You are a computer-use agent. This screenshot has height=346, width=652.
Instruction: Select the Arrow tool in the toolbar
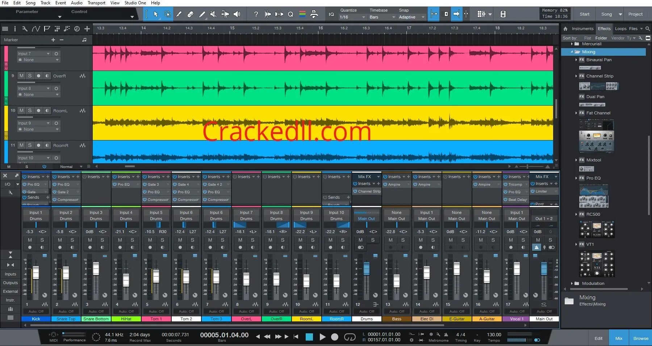point(156,14)
